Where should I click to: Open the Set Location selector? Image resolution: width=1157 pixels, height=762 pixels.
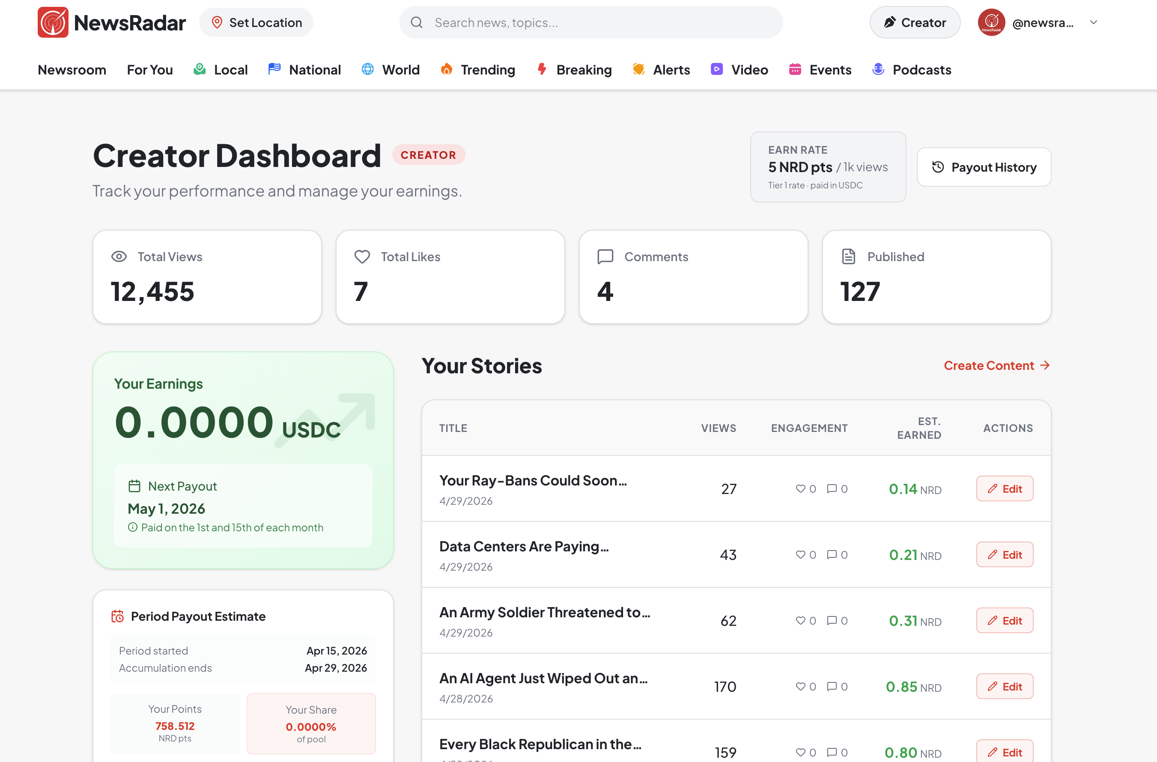(256, 22)
